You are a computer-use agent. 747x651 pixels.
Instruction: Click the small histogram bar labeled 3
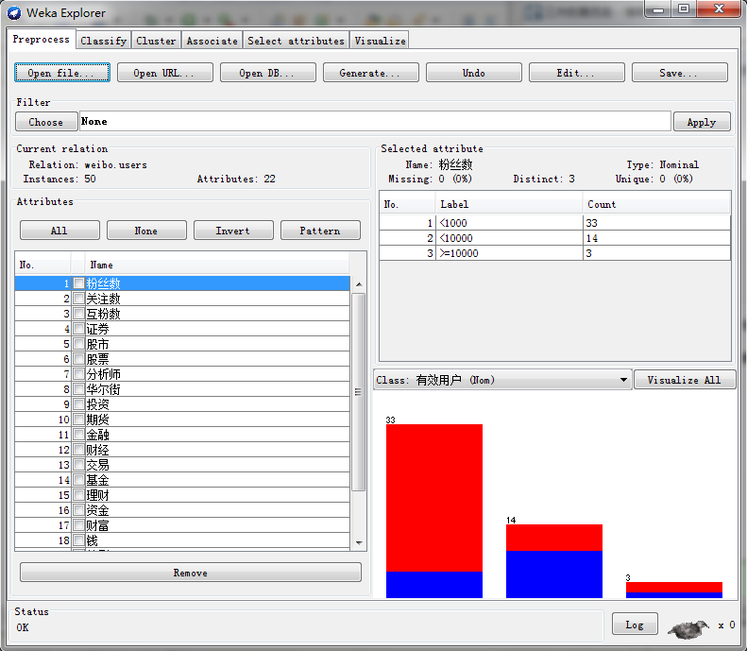[674, 590]
